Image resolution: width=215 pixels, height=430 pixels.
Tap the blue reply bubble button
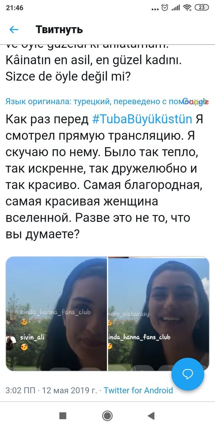[x=188, y=374]
